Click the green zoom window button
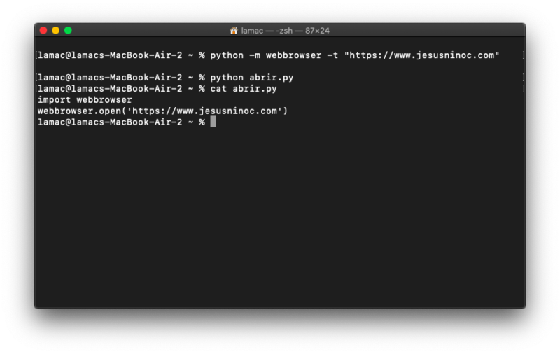 click(x=68, y=31)
